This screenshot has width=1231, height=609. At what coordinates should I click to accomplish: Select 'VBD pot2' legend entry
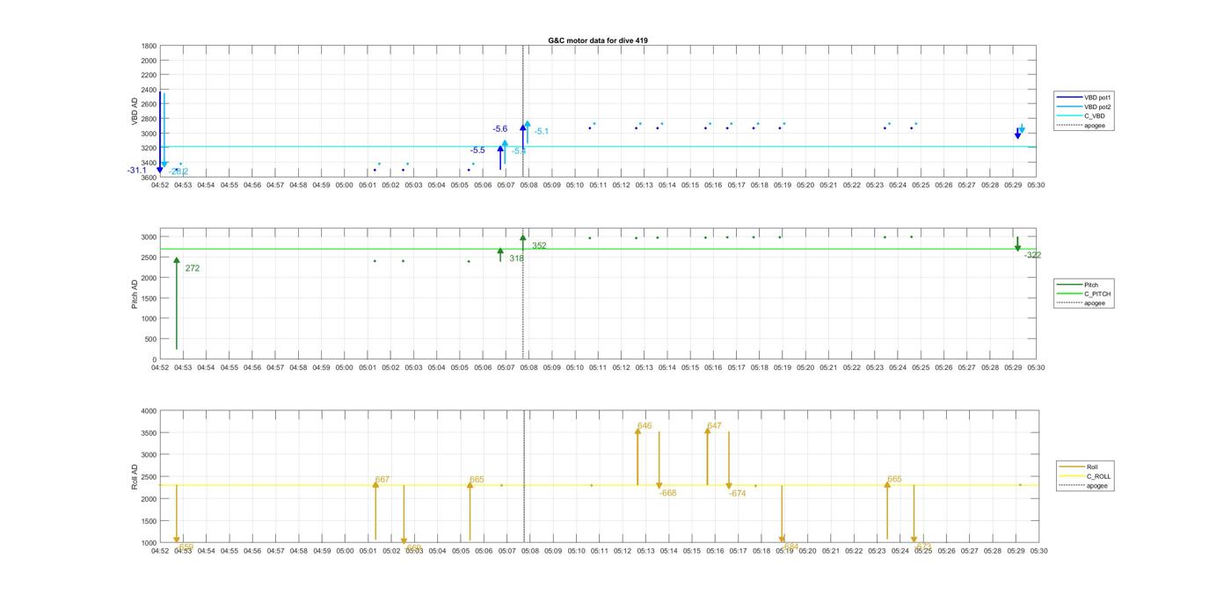[x=1098, y=106]
